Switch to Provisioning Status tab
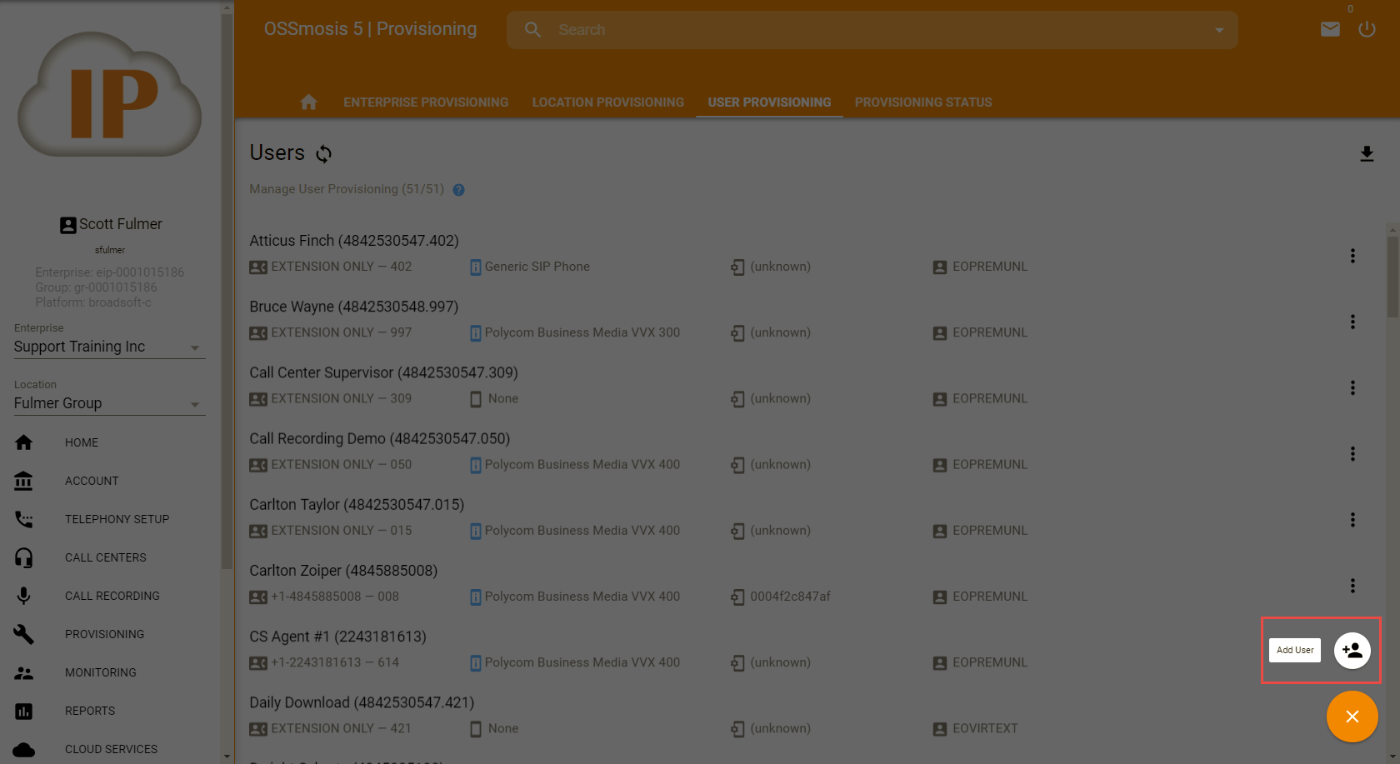 (x=922, y=102)
